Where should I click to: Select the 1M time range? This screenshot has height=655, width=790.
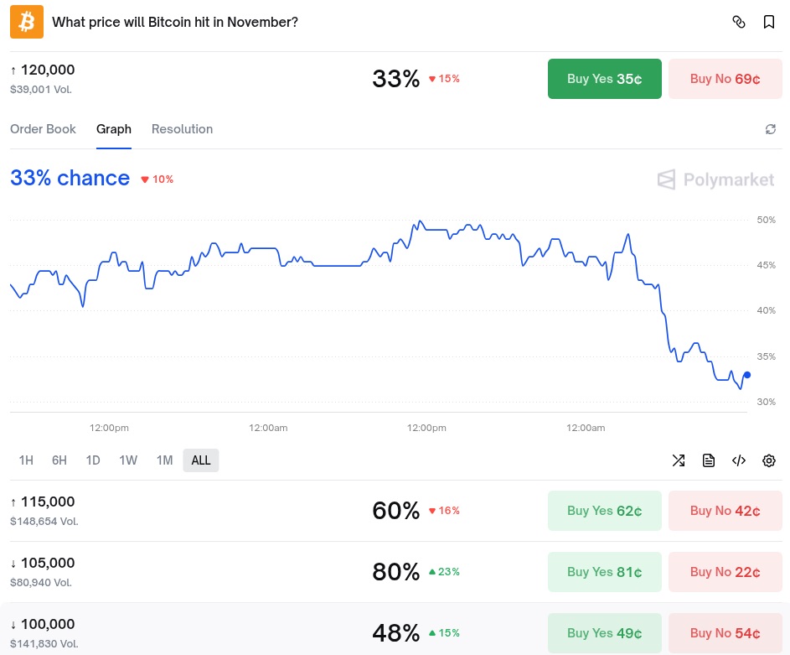(x=164, y=460)
